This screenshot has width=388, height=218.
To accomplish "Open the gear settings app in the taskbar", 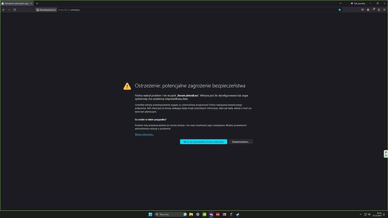I will [x=198, y=214].
